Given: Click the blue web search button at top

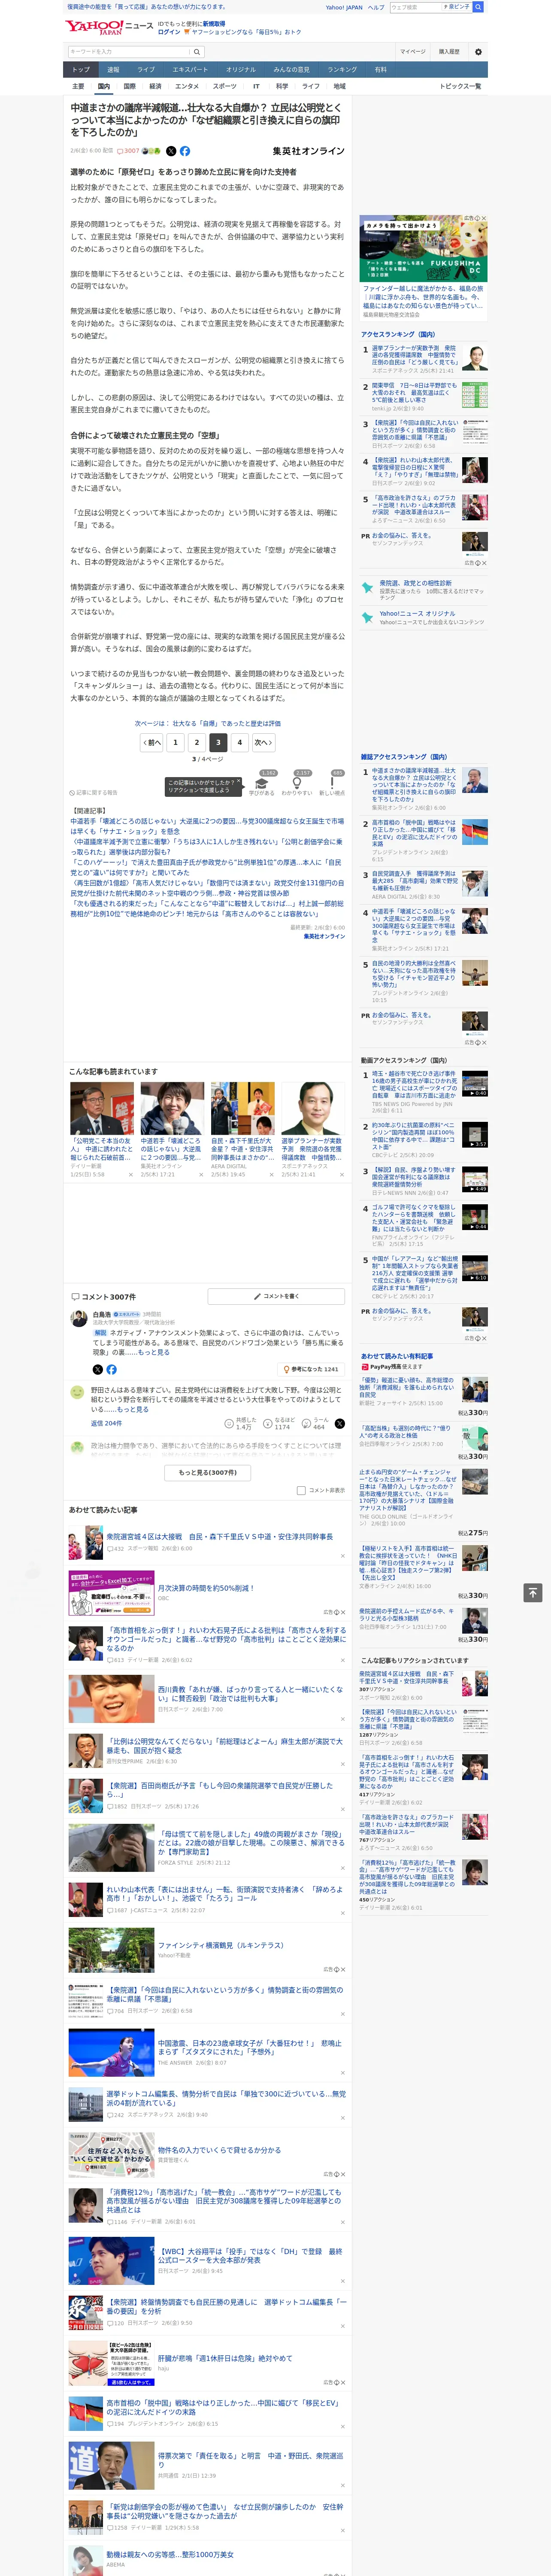Looking at the screenshot, I should click(x=478, y=7).
